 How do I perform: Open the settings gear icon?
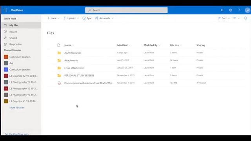231,10
